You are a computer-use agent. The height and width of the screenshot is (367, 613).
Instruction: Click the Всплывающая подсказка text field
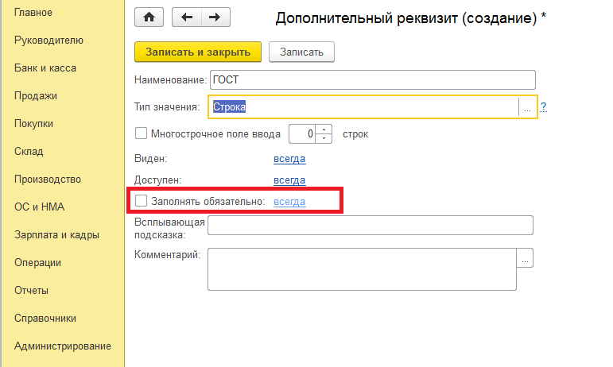pos(370,226)
